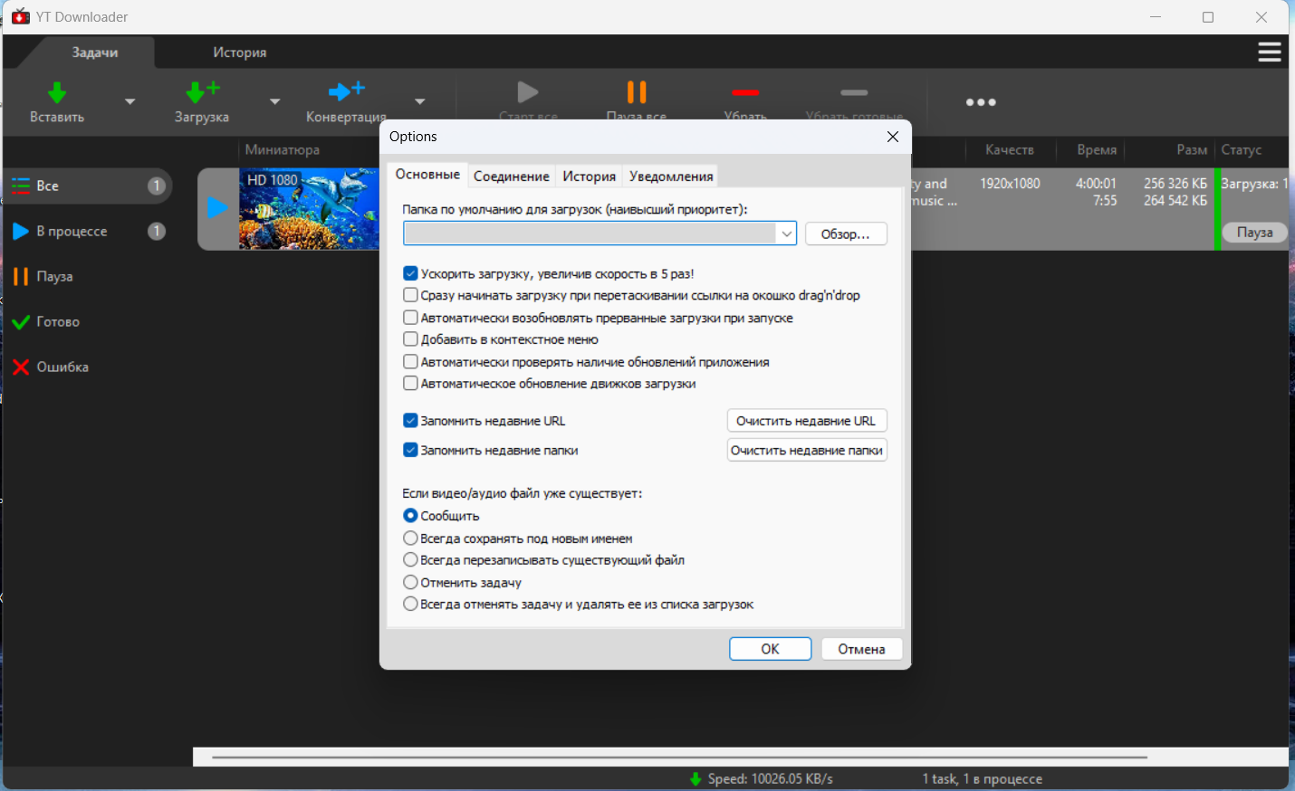The height and width of the screenshot is (791, 1295).
Task: Enable Добавить в контекстное меню checkbox
Action: [410, 339]
